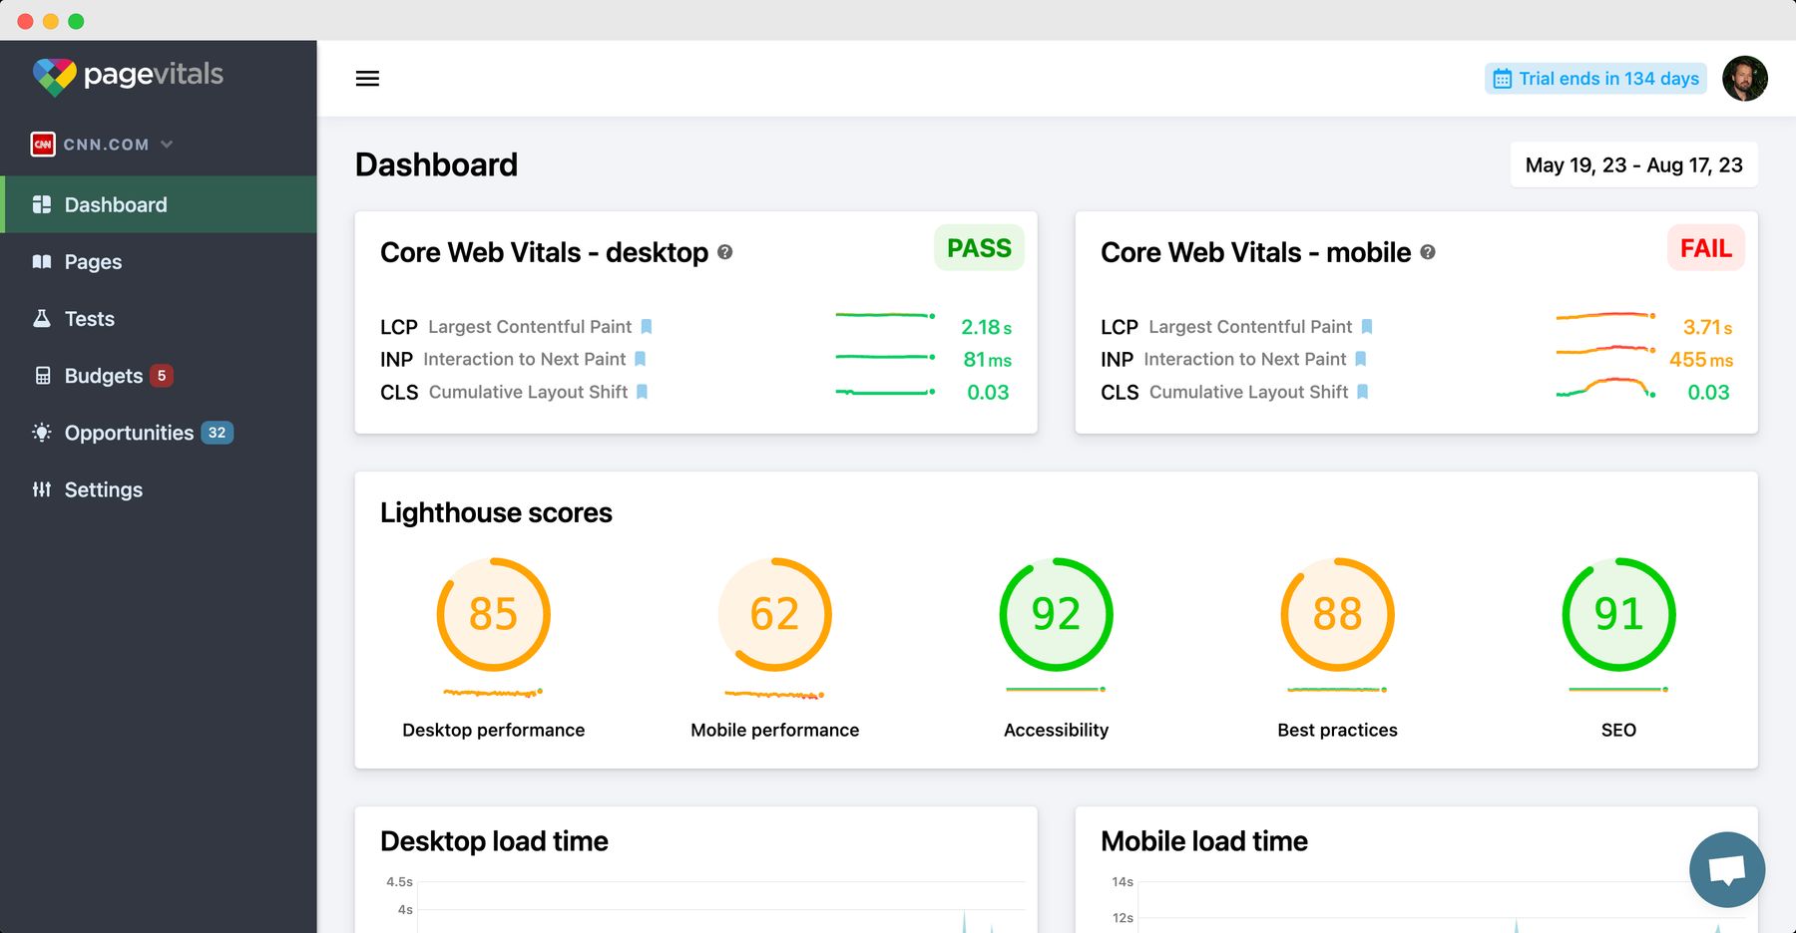Open the calendar icon in the trial banner
This screenshot has width=1796, height=933.
click(1501, 78)
